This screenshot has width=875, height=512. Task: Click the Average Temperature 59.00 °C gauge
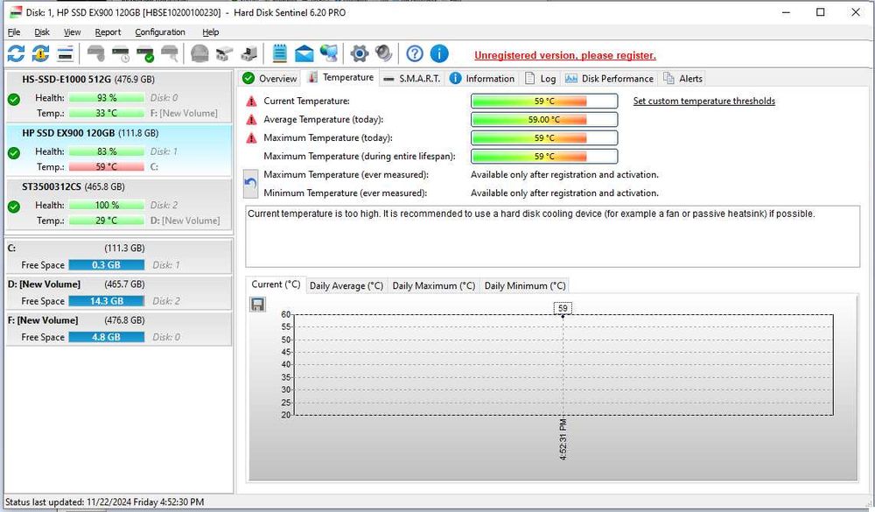click(x=544, y=120)
